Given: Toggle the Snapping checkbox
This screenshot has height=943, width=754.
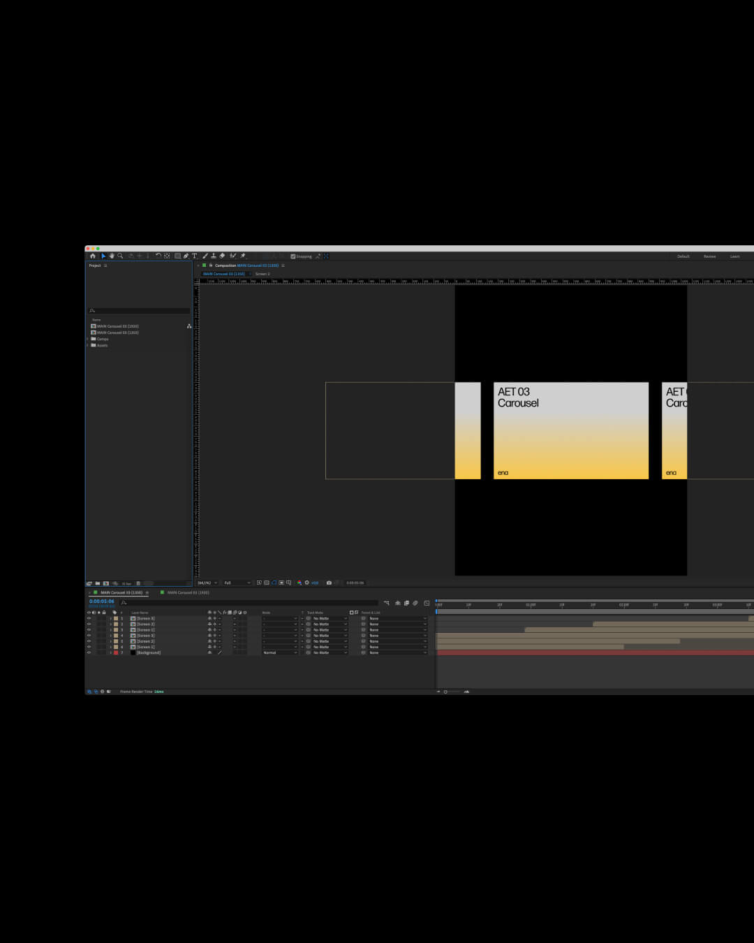Looking at the screenshot, I should coord(293,256).
